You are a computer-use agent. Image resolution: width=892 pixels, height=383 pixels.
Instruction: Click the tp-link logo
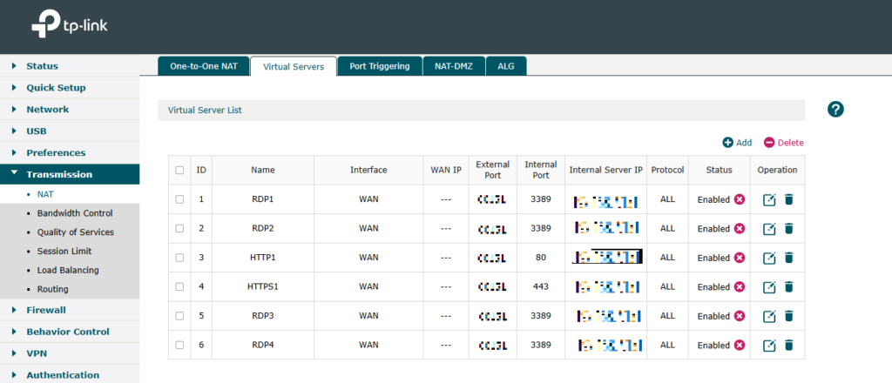pos(70,26)
